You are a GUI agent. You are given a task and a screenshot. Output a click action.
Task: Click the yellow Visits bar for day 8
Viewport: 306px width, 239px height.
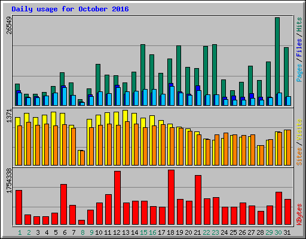coord(79,158)
